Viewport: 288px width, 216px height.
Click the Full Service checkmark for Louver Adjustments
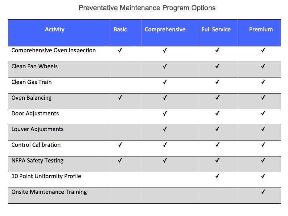[217, 129]
